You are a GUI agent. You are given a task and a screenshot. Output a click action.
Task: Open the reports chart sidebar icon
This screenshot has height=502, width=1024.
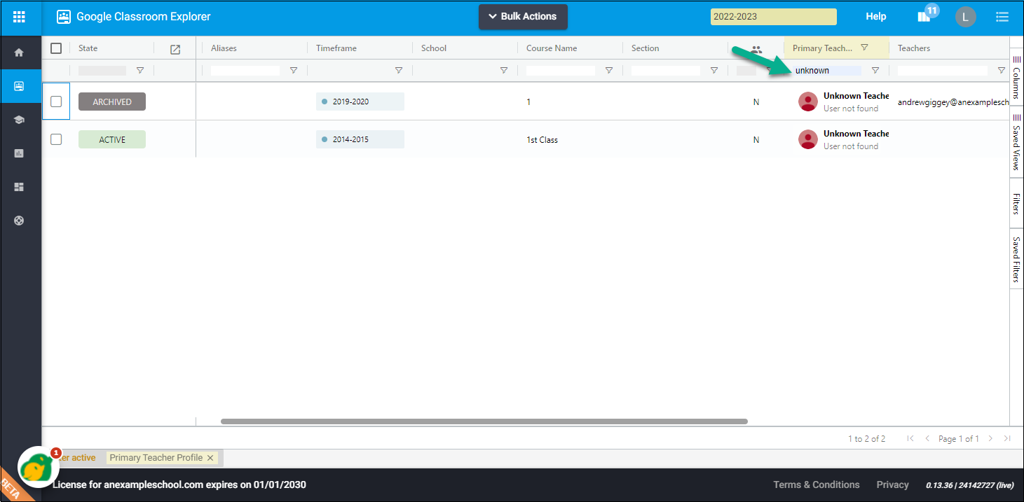19,153
